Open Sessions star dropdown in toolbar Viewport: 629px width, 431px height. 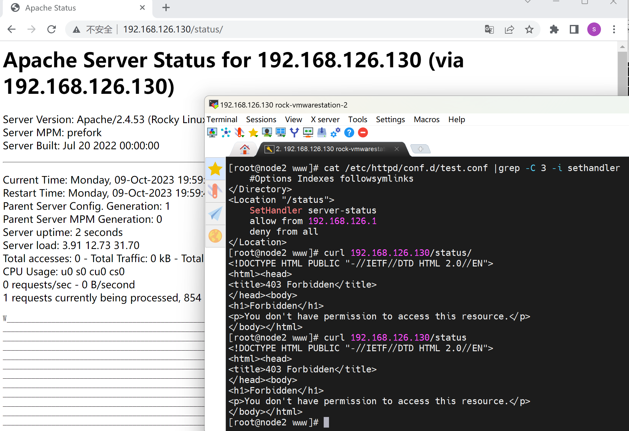pyautogui.click(x=253, y=133)
